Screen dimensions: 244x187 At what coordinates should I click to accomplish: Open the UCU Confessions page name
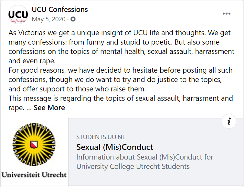pos(60,10)
